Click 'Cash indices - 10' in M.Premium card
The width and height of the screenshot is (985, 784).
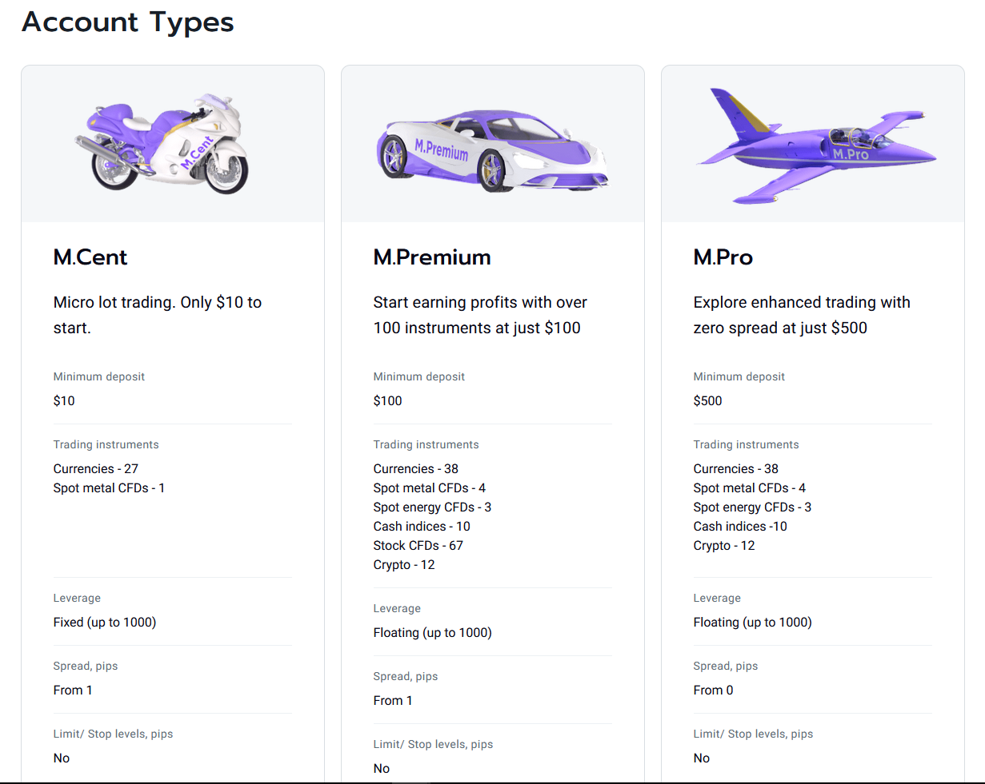pos(422,527)
